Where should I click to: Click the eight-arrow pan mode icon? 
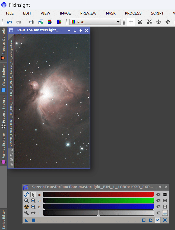pyautogui.click(x=159, y=22)
